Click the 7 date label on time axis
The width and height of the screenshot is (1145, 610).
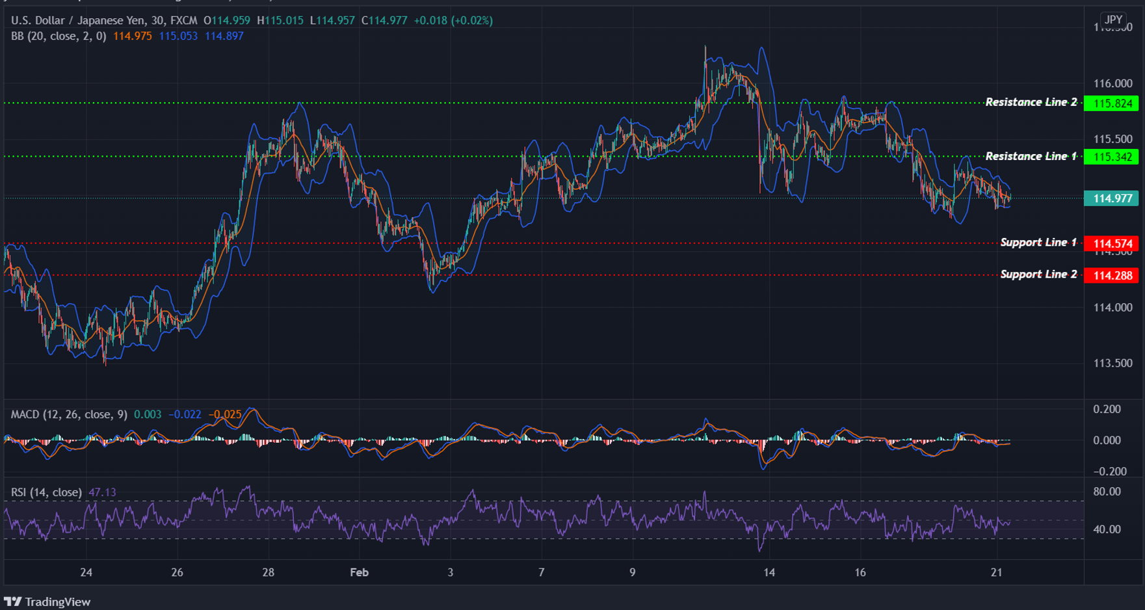pos(541,572)
